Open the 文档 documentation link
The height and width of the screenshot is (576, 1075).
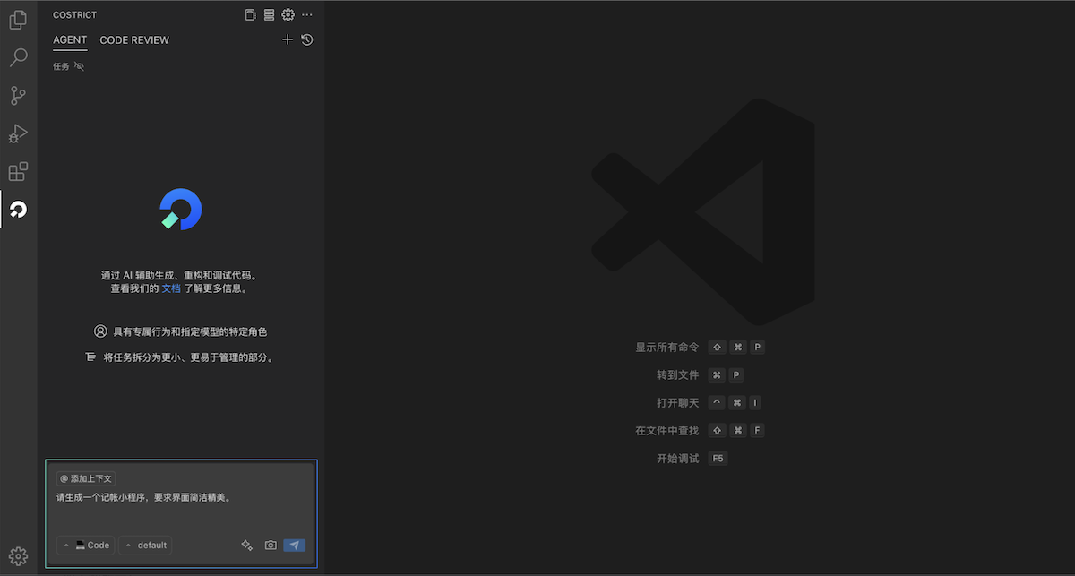tap(171, 288)
